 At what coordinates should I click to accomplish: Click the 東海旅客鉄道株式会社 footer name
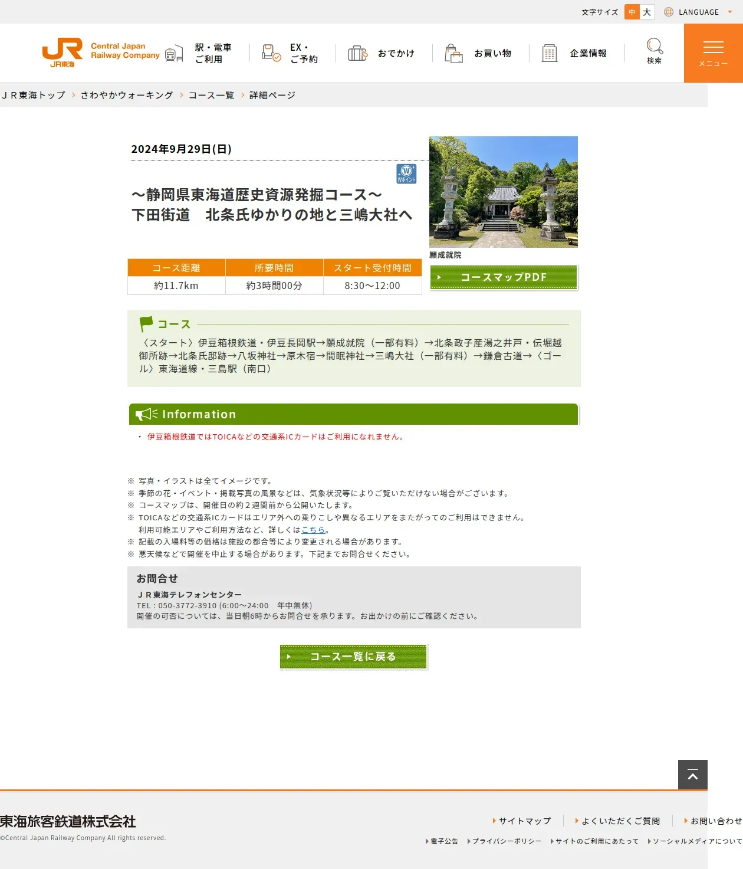68,821
